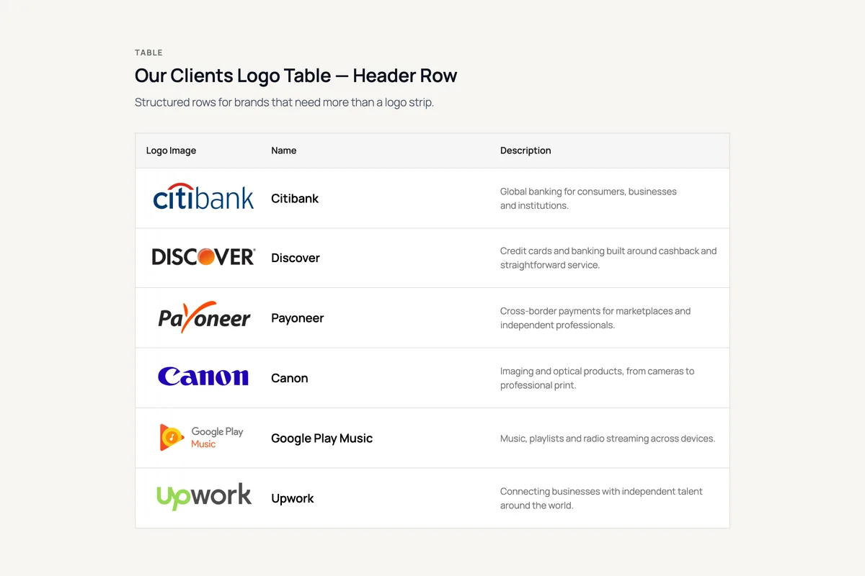Click the Canon name cell

[x=290, y=378]
